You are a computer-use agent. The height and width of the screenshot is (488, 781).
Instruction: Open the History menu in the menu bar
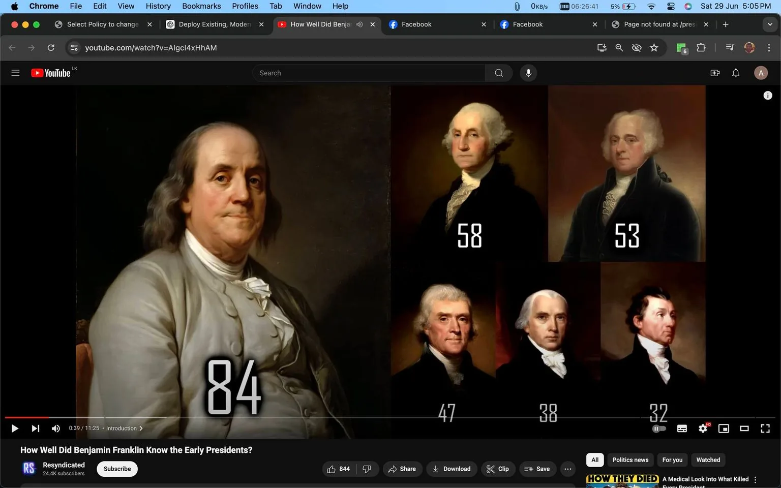tap(158, 6)
